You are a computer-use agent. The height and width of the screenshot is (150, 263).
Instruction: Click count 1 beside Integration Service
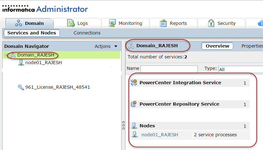[x=245, y=83]
